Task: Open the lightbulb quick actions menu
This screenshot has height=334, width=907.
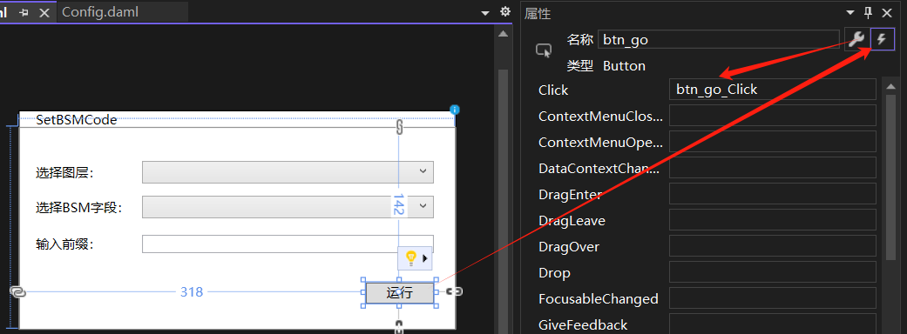Action: click(415, 257)
